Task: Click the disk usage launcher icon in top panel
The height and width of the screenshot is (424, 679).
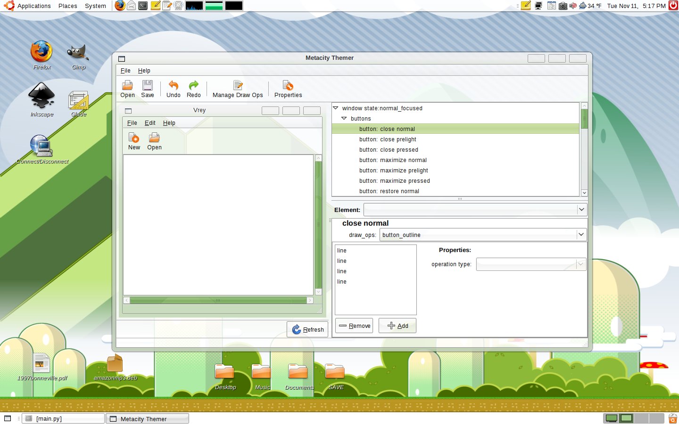Action: pos(178,6)
